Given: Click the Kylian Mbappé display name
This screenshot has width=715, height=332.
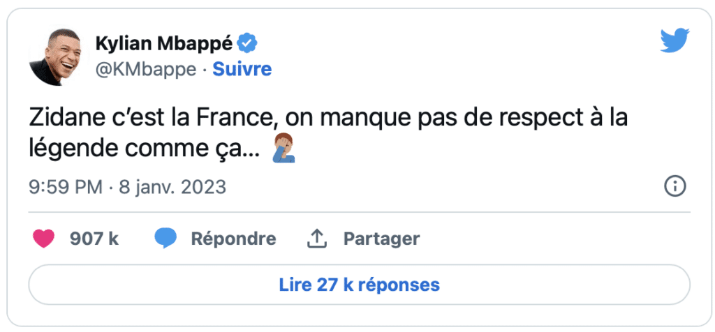Looking at the screenshot, I should tap(162, 43).
